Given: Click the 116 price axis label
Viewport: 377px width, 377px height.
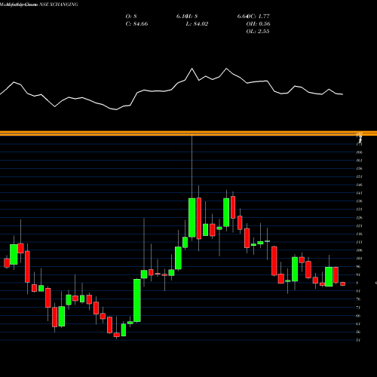Looking at the screenshot, I should [x=360, y=234].
